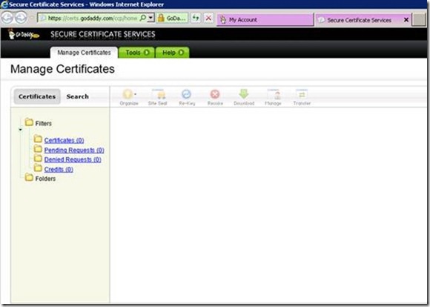
Task: Click the browser Stop (red X) icon
Action: pos(208,18)
